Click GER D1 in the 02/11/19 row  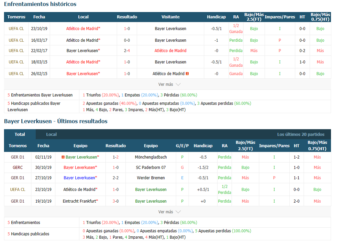(x=18, y=157)
